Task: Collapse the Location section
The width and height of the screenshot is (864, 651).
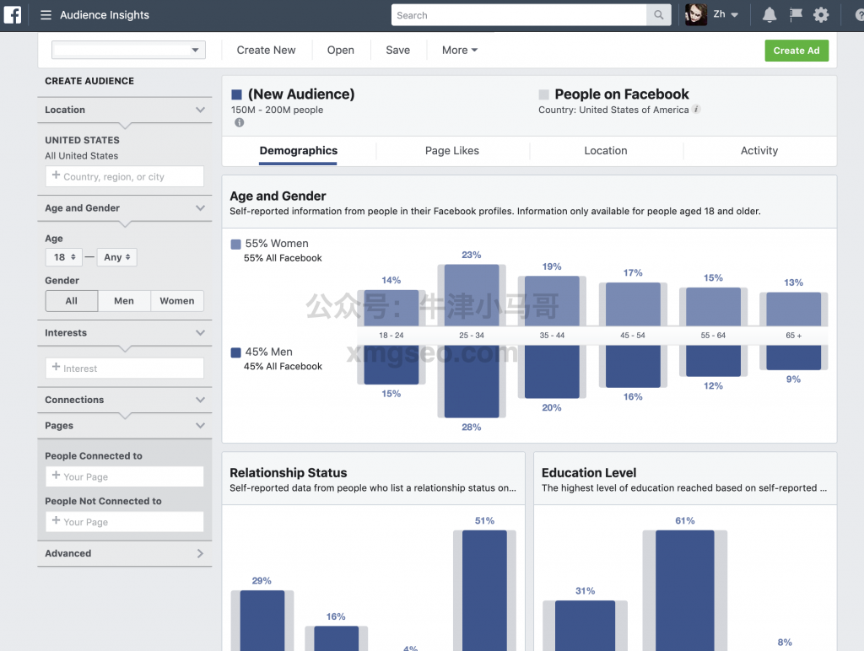Action: (x=201, y=110)
